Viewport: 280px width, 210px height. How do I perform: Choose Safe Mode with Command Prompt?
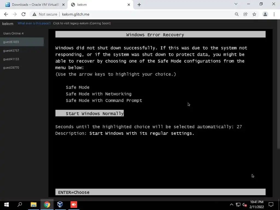104,101
